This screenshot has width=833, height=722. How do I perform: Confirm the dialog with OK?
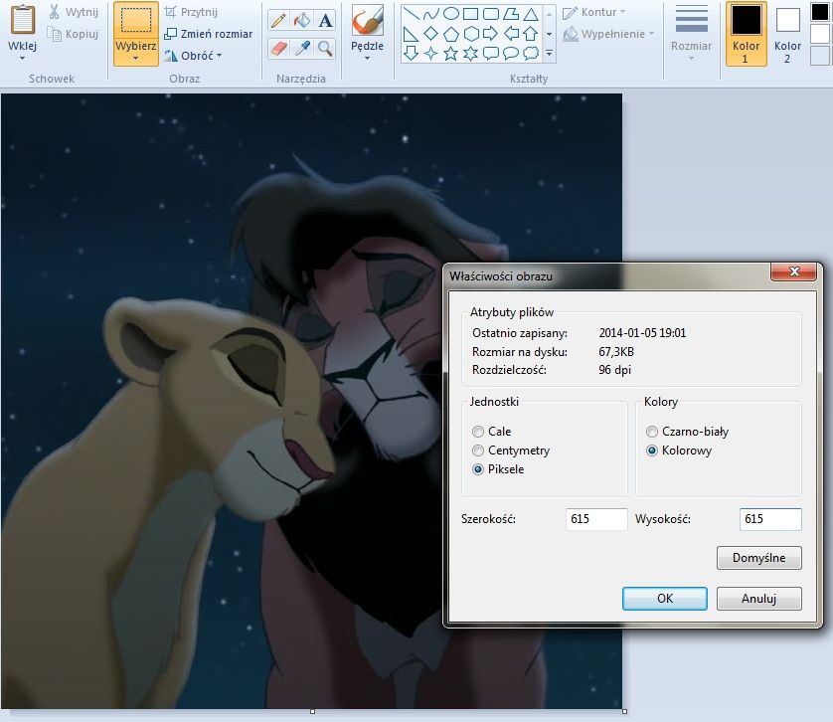(665, 599)
